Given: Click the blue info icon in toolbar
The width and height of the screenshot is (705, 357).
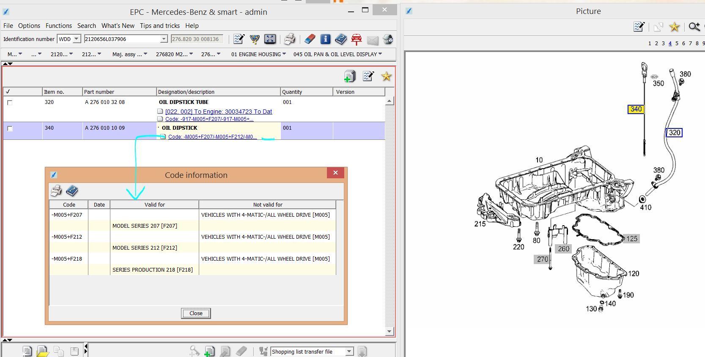Looking at the screenshot, I should click(x=325, y=39).
